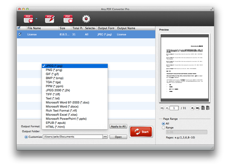The width and height of the screenshot is (230, 166).
Task: Click the Output Format column header
Action: coord(106,28)
